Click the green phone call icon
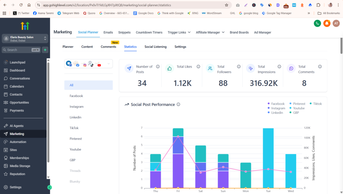The height and width of the screenshot is (194, 343). [x=317, y=23]
